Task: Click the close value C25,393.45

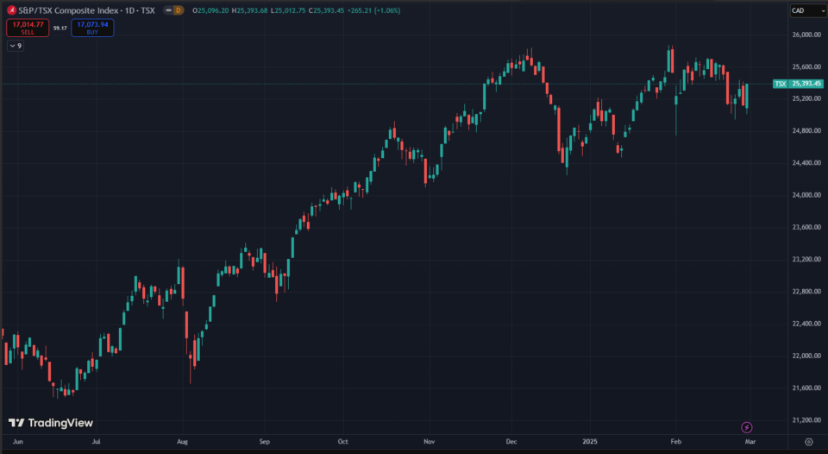Action: [326, 10]
